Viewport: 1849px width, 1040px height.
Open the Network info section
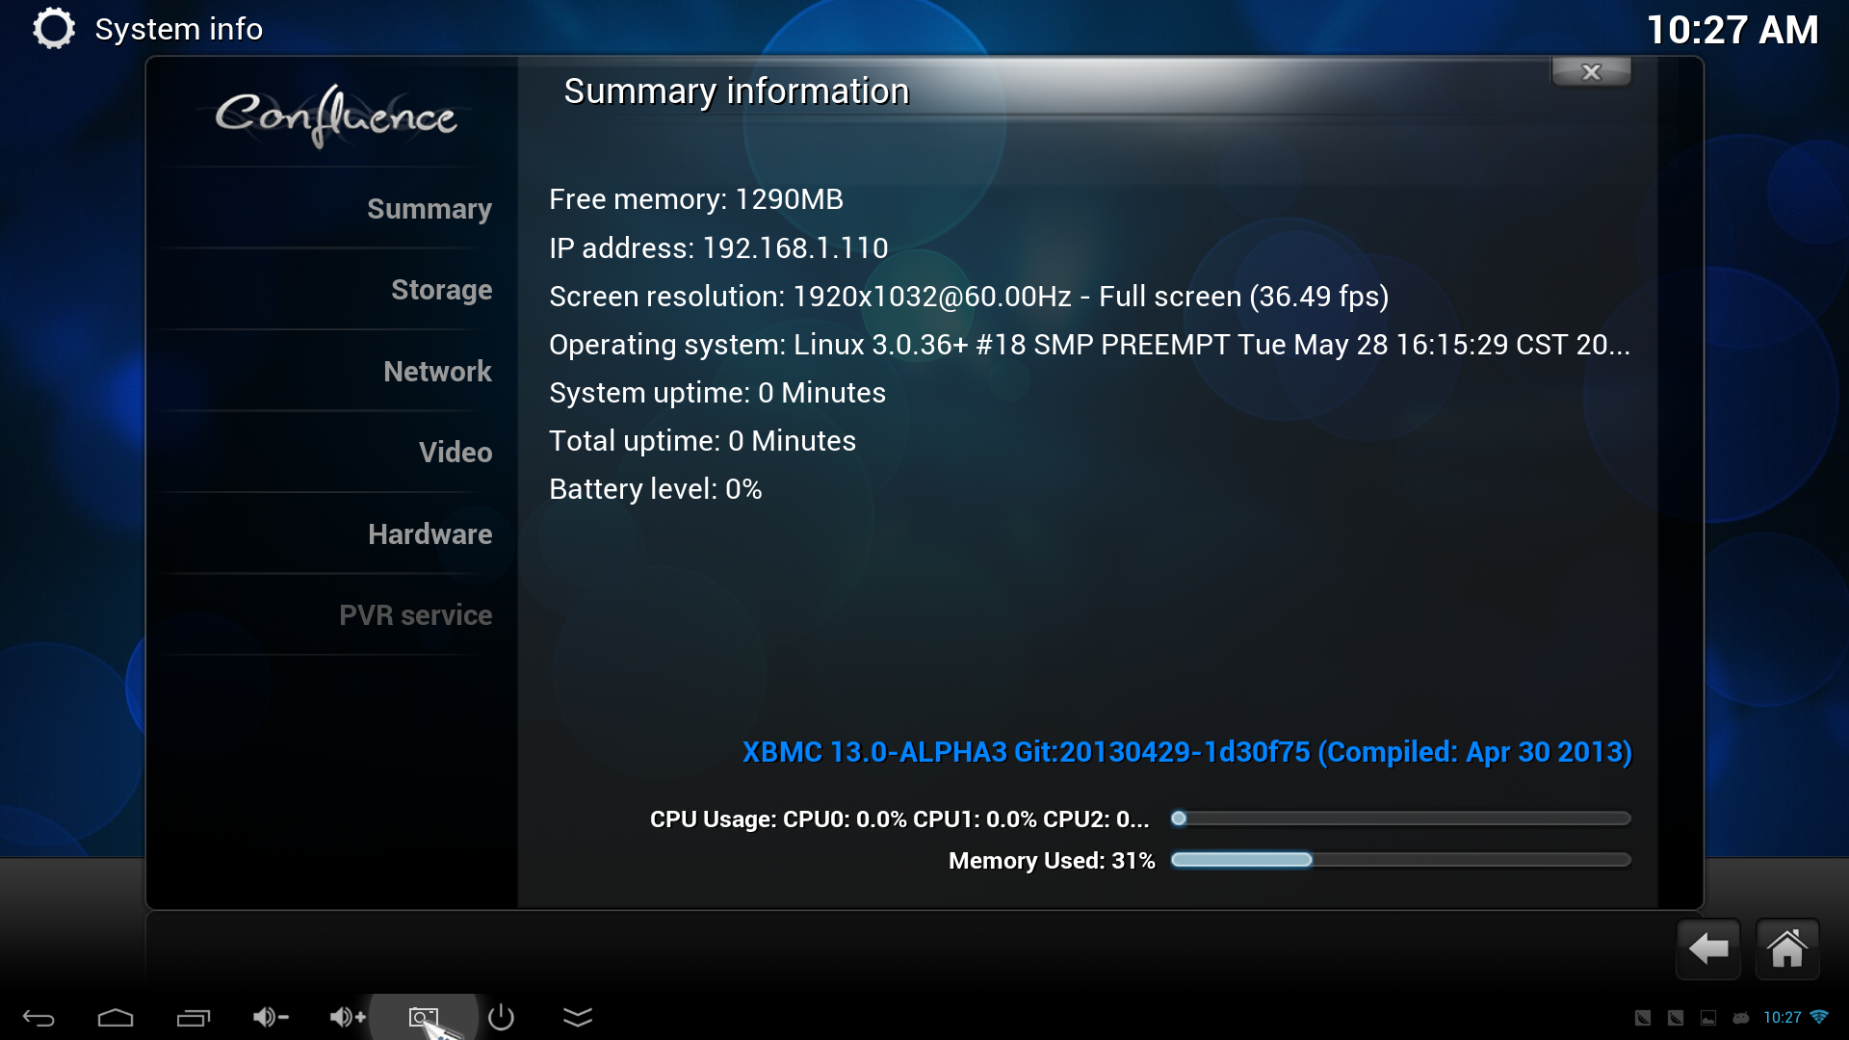tap(438, 371)
